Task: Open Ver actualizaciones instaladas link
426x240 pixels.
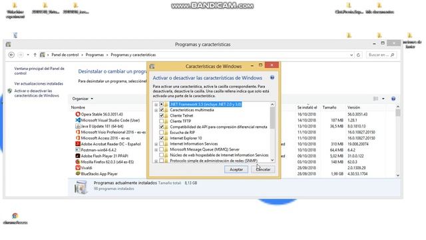Action: [39, 84]
